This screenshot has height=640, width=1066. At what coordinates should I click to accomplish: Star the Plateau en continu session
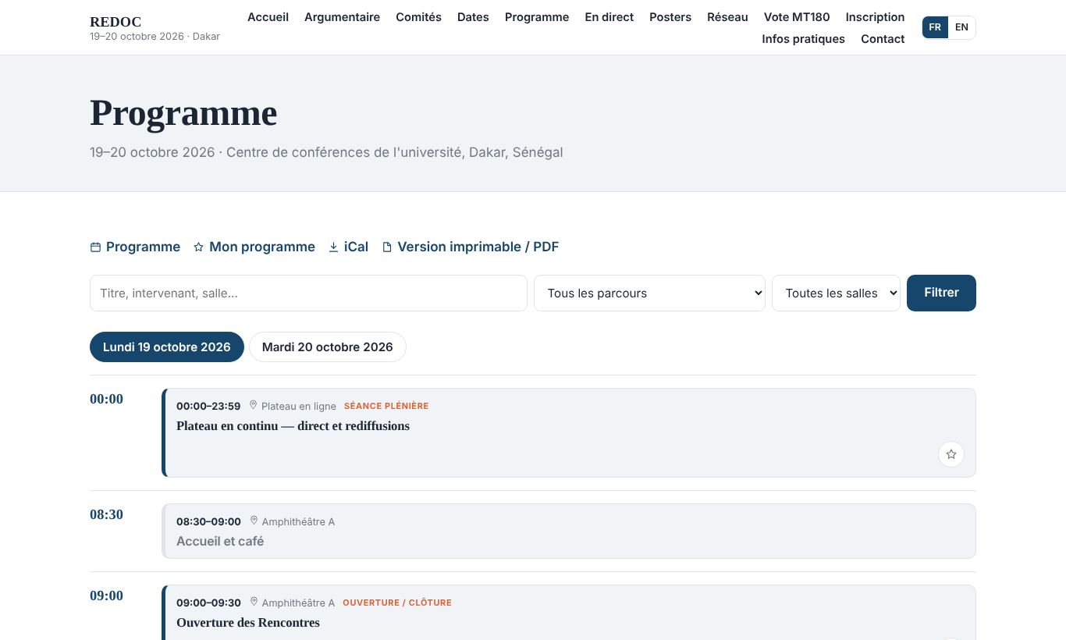coord(951,454)
